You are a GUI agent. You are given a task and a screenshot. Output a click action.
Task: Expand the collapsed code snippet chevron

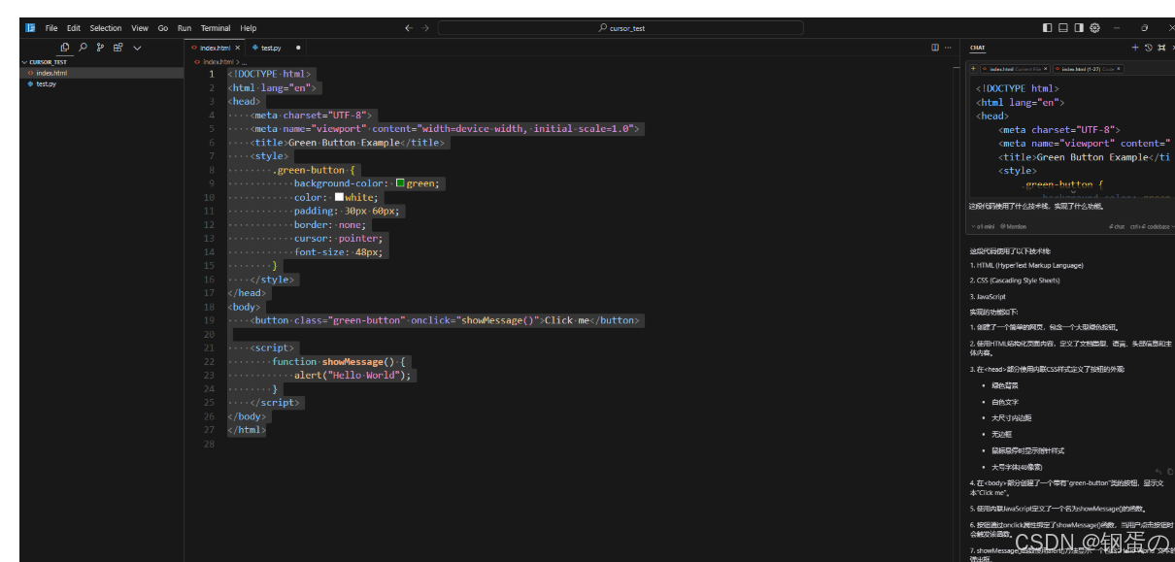(x=1073, y=193)
